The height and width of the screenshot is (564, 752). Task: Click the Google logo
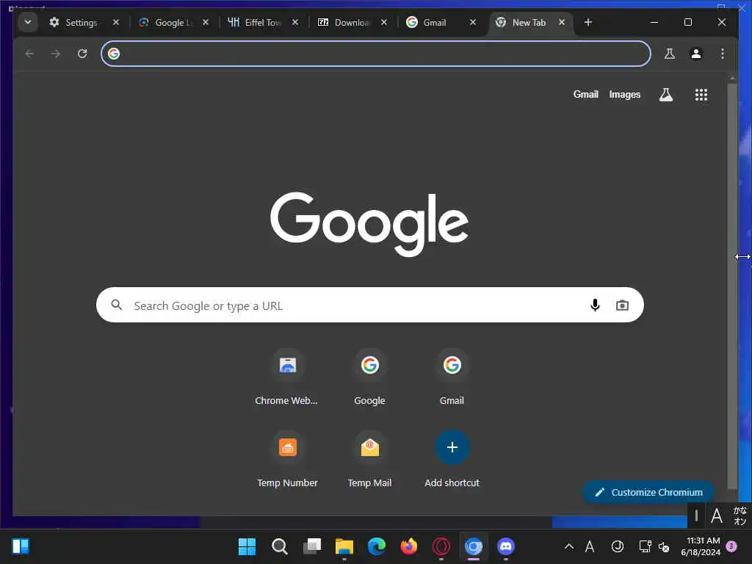tap(369, 225)
